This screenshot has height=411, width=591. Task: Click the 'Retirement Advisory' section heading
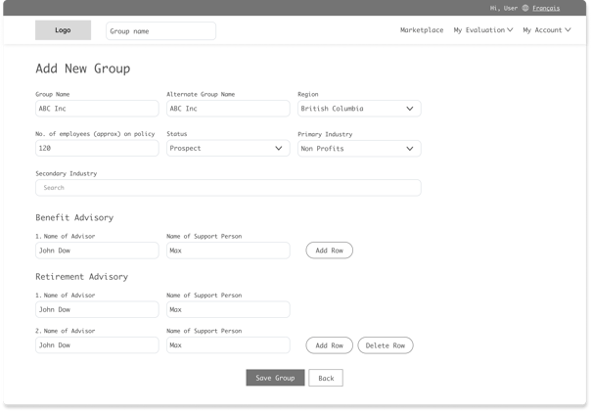point(82,277)
